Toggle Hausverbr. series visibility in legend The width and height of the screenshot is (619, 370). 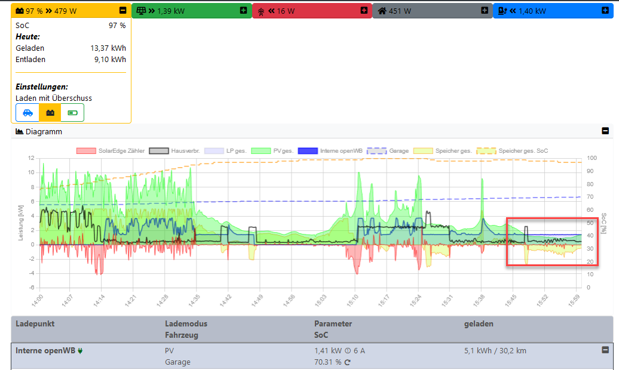pyautogui.click(x=185, y=151)
